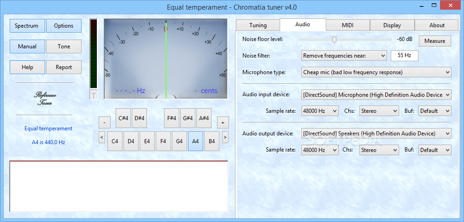Click the plus button beside A#4
Image resolution: width=464 pixels, height=222 pixels.
pyautogui.click(x=223, y=123)
